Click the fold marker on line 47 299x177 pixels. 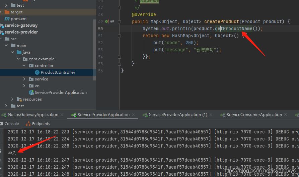(x=120, y=8)
